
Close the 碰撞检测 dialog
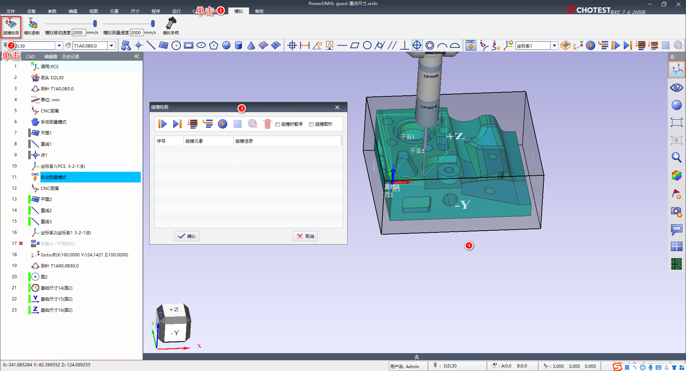[337, 107]
